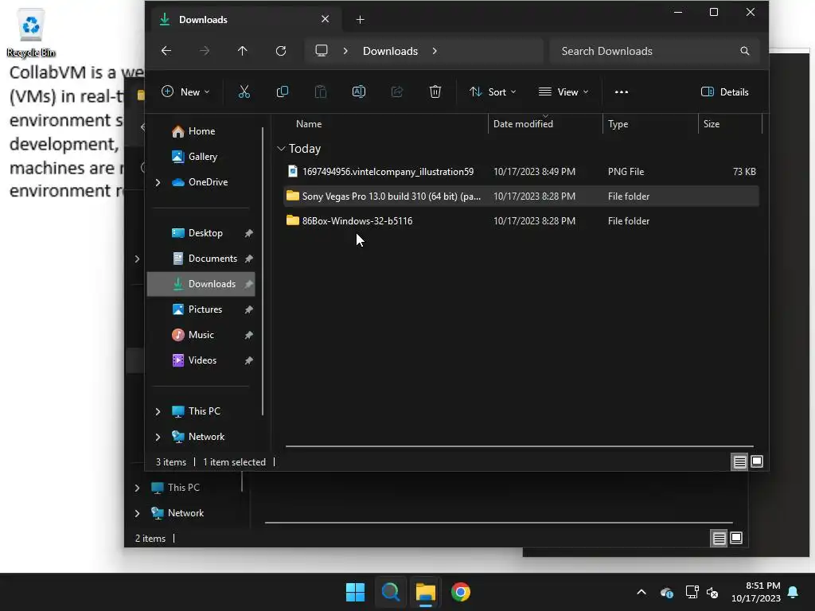Click chevron after Downloads in address bar
The width and height of the screenshot is (815, 611).
[435, 51]
